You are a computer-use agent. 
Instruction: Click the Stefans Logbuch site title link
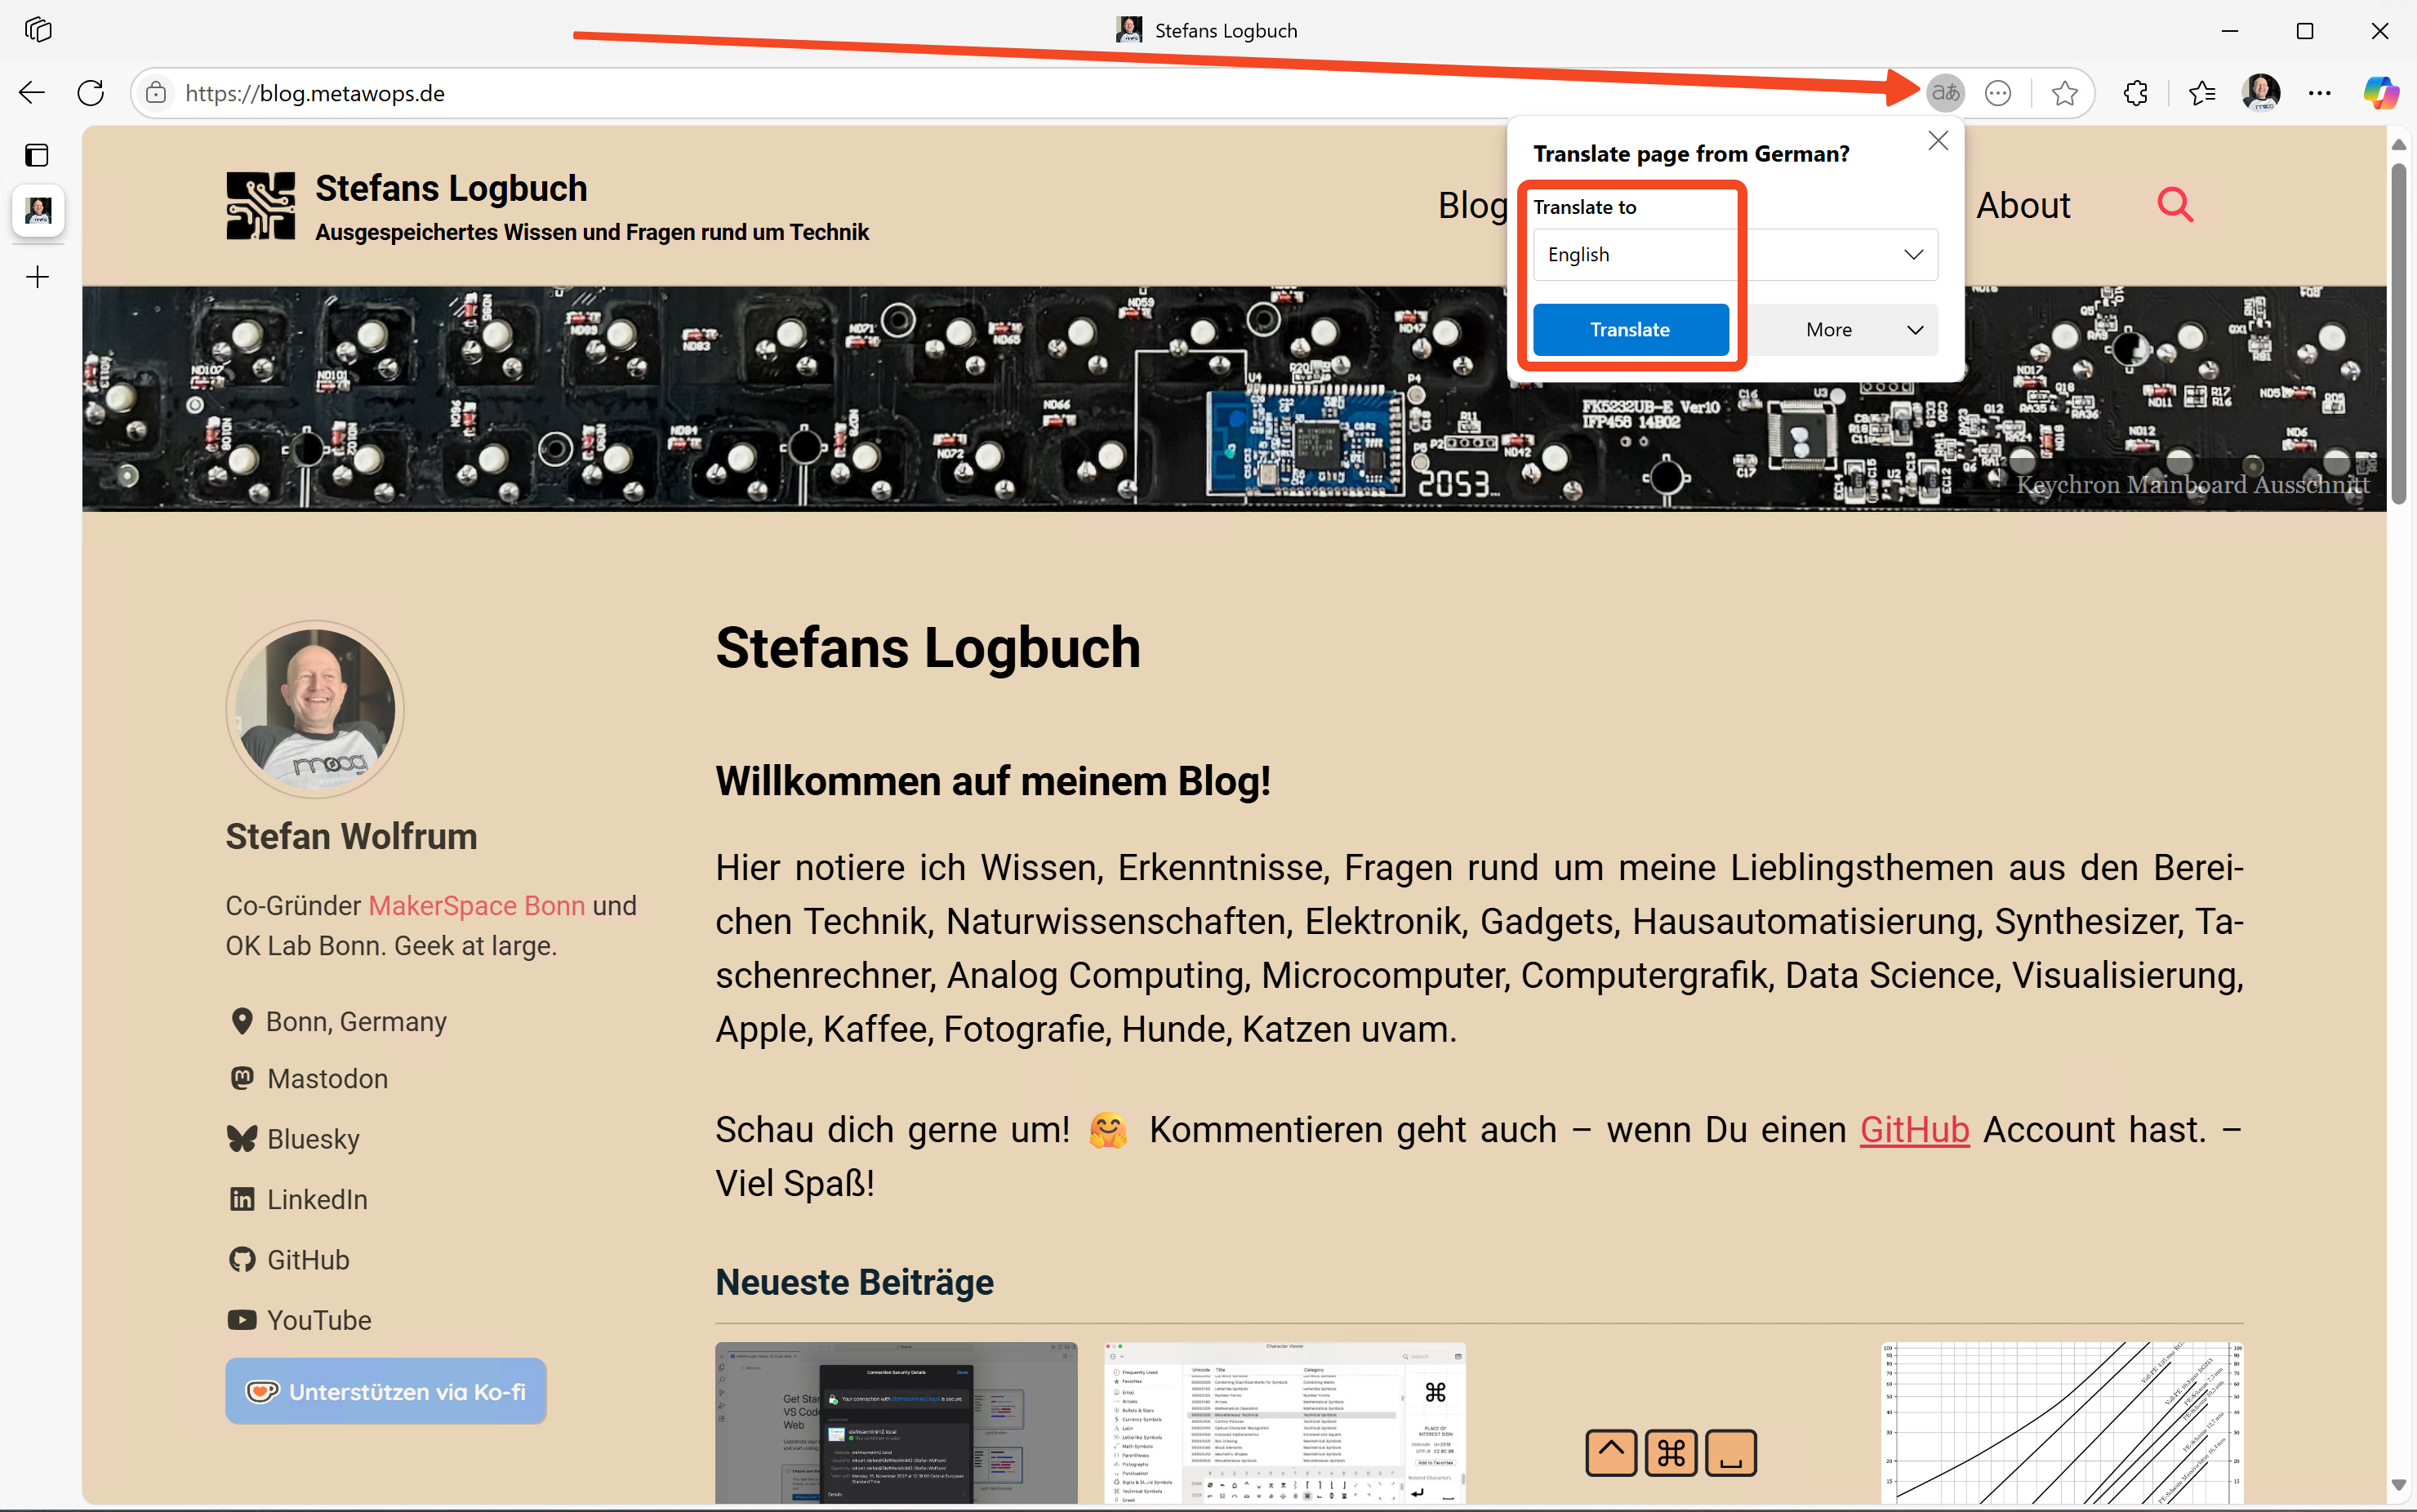click(x=451, y=188)
